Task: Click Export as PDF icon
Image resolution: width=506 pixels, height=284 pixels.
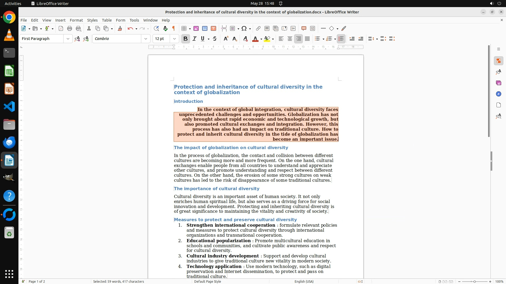Action: 61,29
